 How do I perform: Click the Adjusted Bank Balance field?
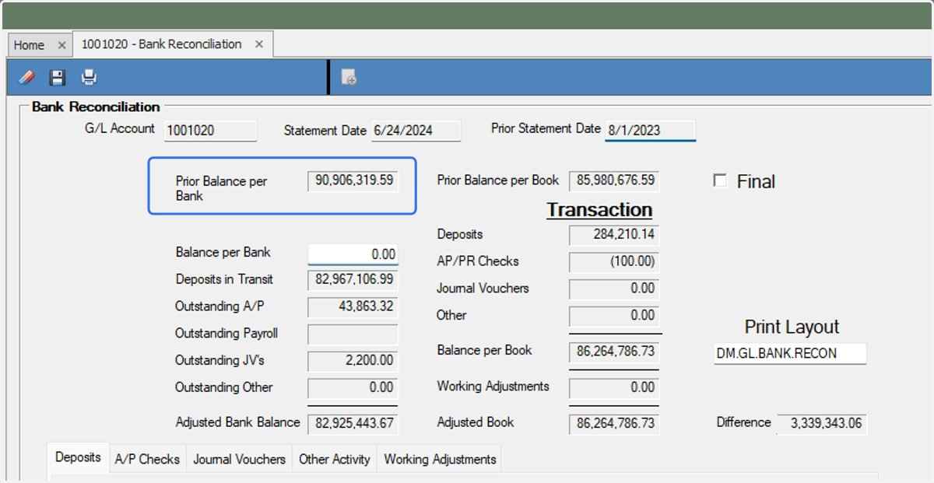point(353,424)
